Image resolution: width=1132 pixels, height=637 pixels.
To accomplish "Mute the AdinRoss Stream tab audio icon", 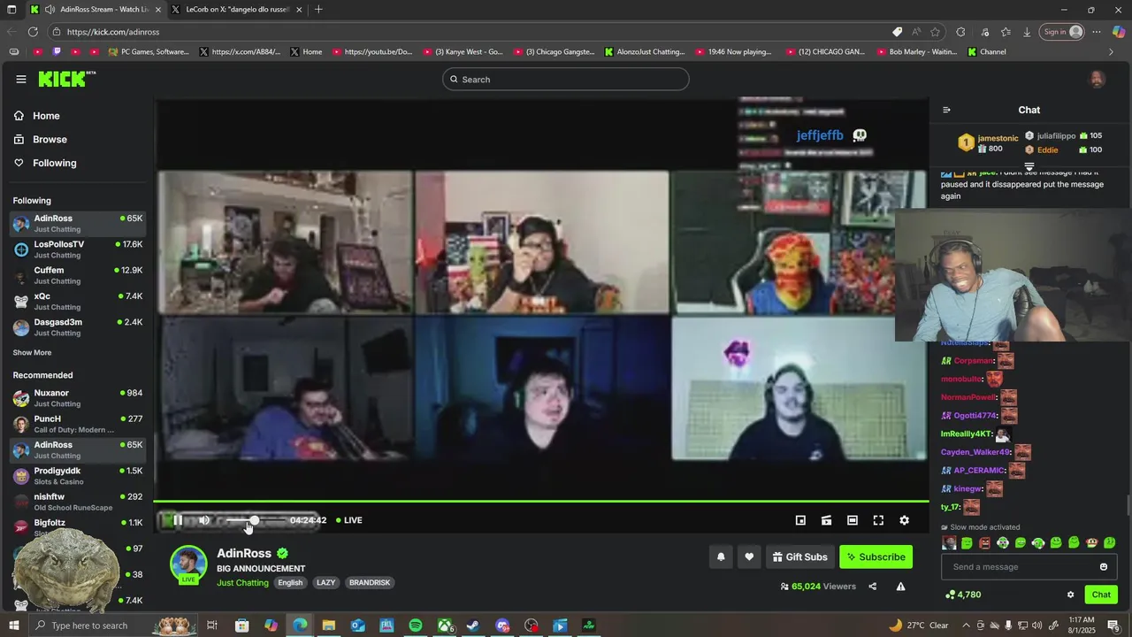I will click(50, 10).
